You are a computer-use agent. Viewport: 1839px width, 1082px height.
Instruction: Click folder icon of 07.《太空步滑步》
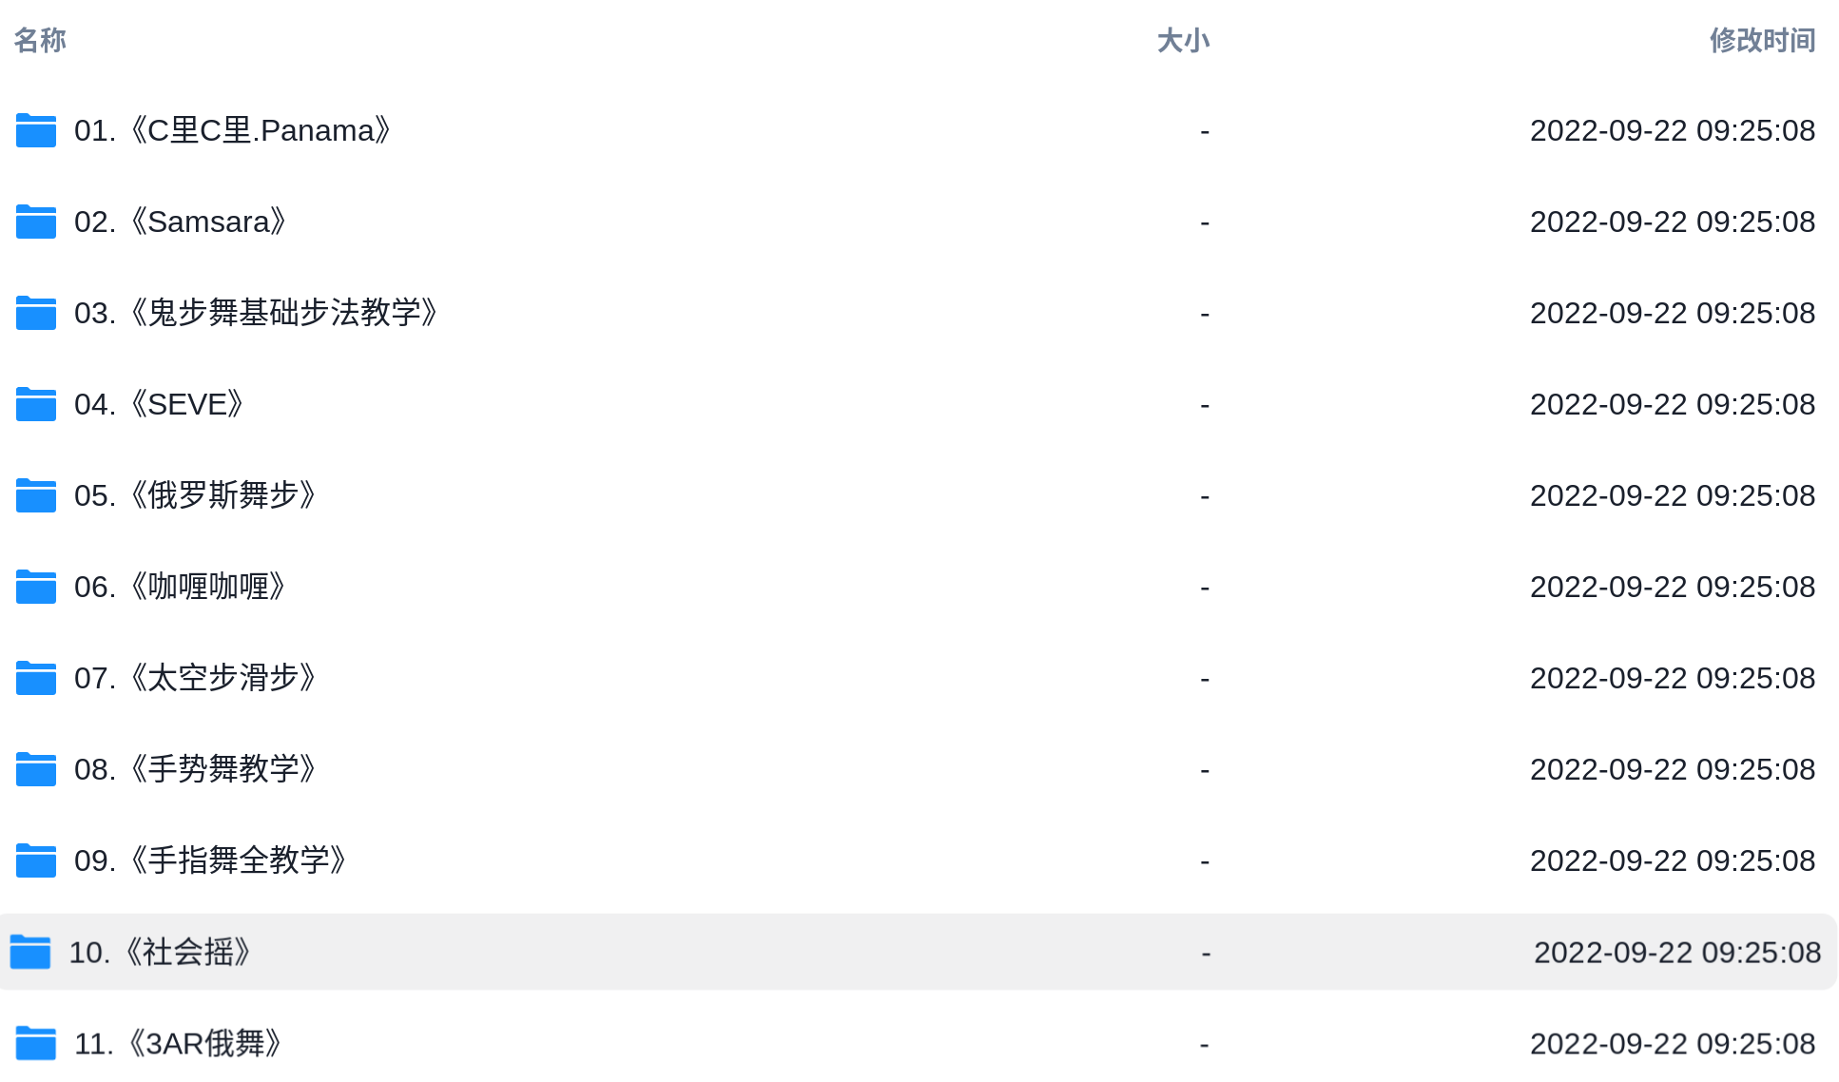click(36, 678)
